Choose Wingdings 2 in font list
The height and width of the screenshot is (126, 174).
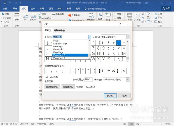pyautogui.click(x=70, y=55)
